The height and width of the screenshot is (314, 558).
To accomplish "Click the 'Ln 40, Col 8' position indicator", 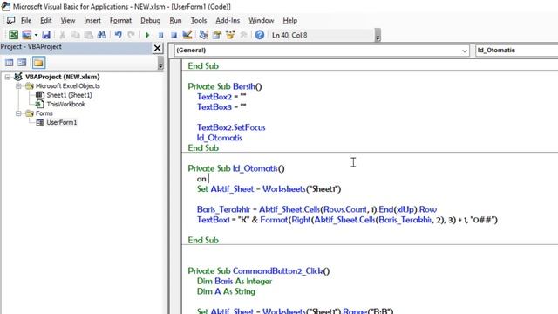I will pyautogui.click(x=289, y=35).
